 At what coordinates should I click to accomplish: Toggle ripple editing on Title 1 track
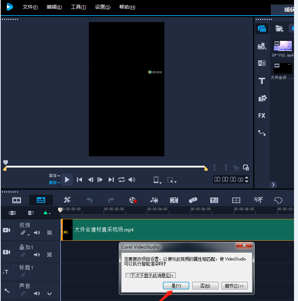click(23, 275)
